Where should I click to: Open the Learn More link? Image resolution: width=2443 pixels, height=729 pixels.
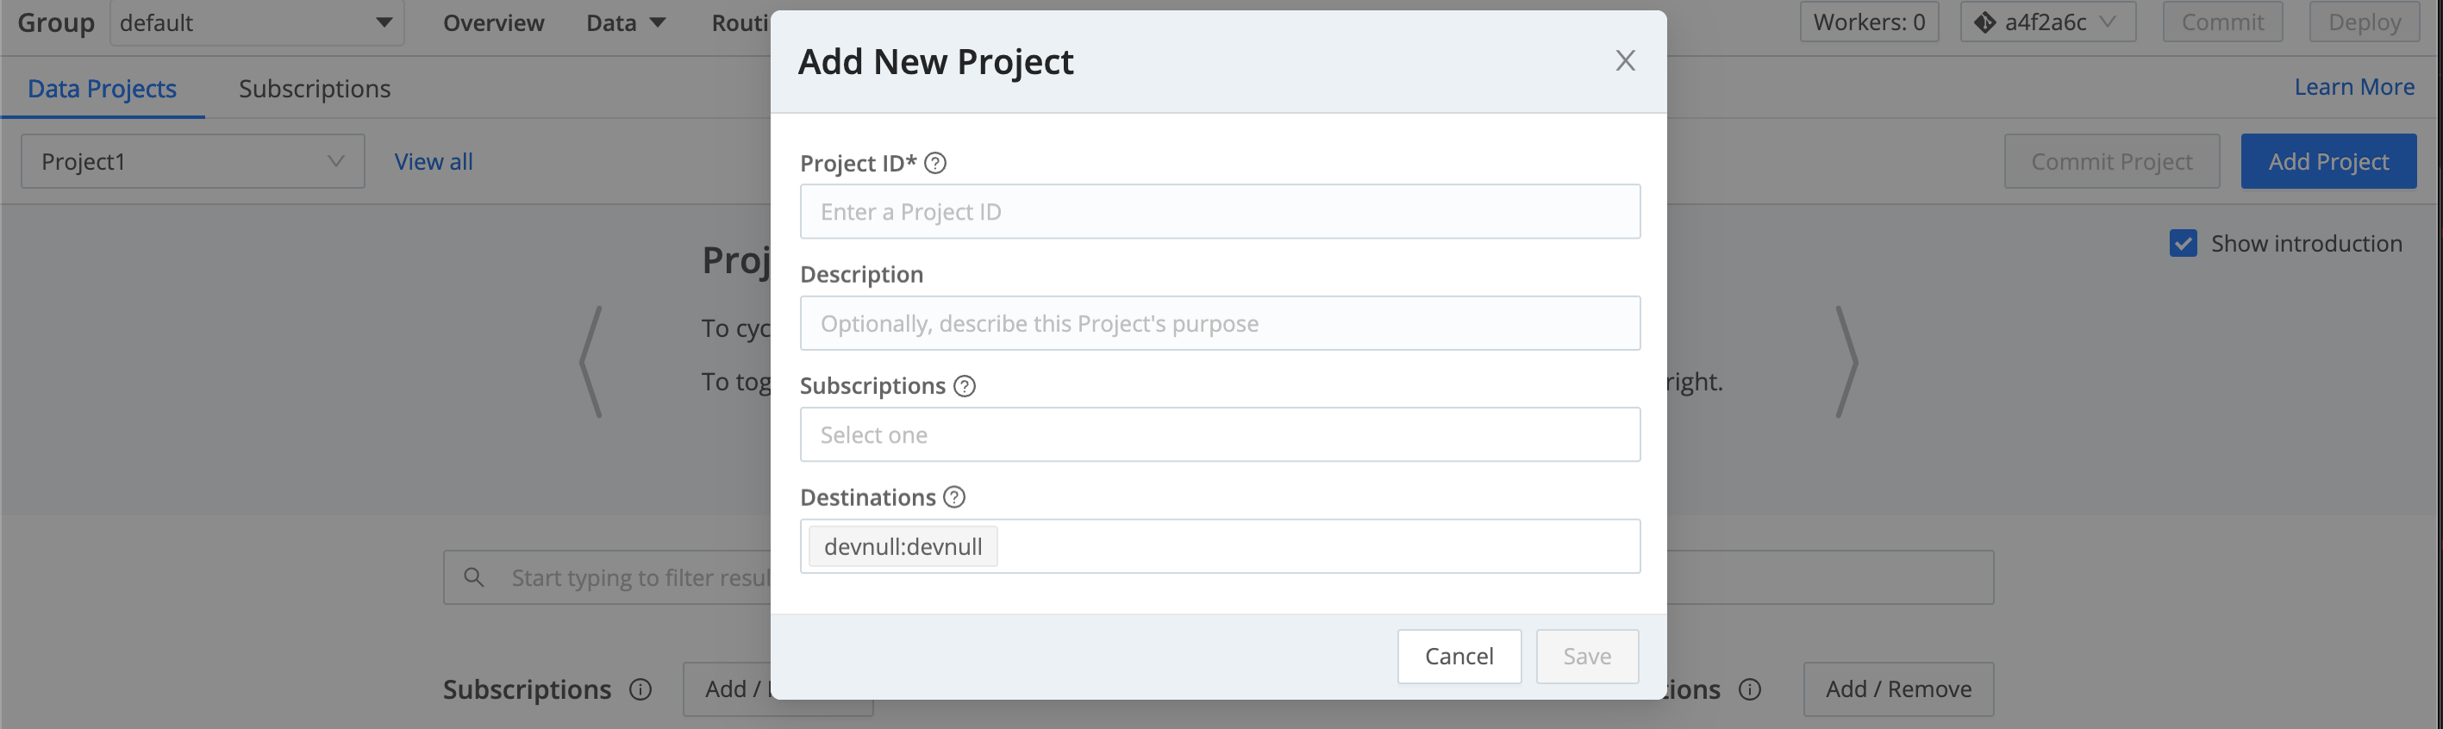pyautogui.click(x=2355, y=86)
